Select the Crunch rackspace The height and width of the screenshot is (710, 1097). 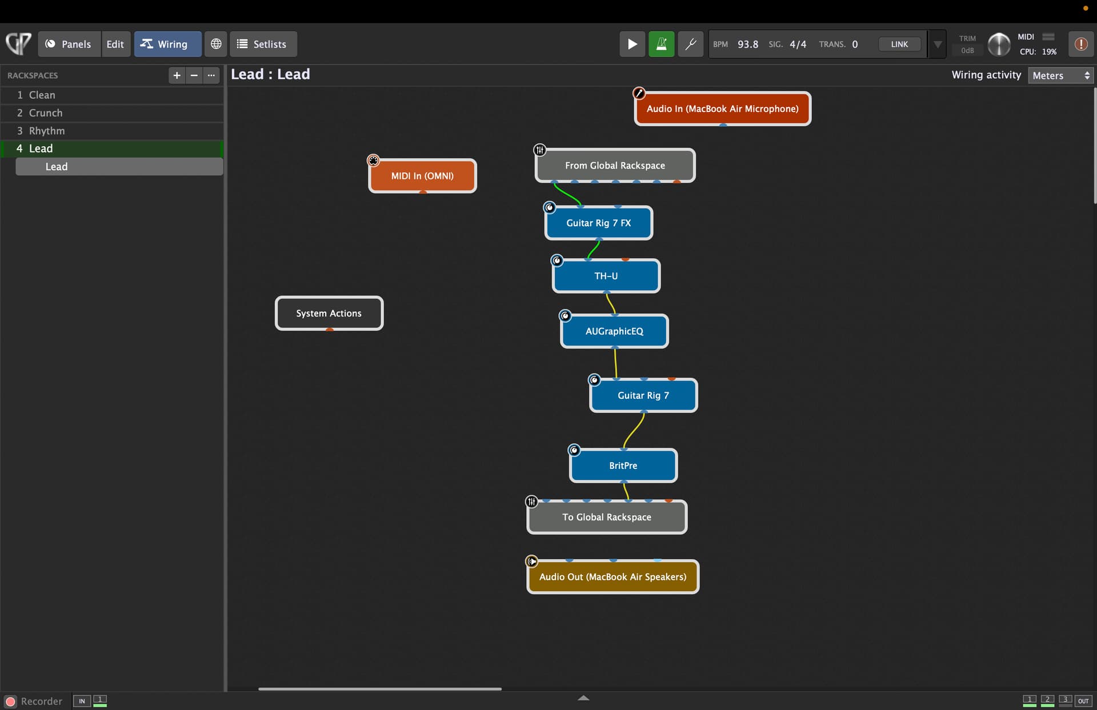pyautogui.click(x=46, y=113)
